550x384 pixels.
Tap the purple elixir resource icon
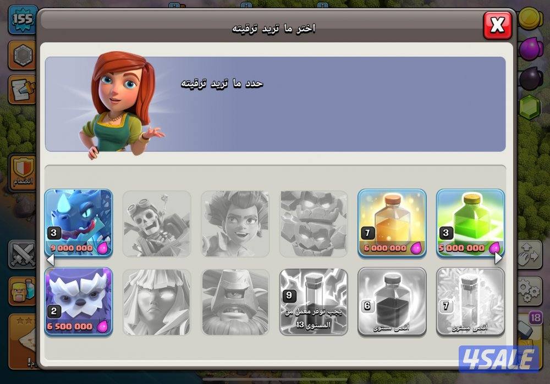pos(530,50)
